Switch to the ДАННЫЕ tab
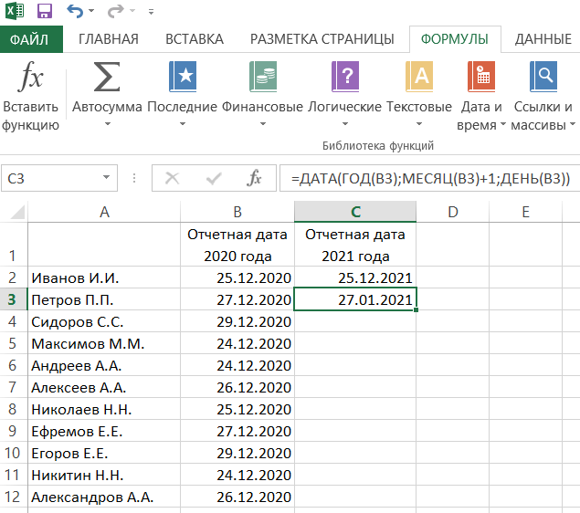The width and height of the screenshot is (580, 513). (x=543, y=39)
